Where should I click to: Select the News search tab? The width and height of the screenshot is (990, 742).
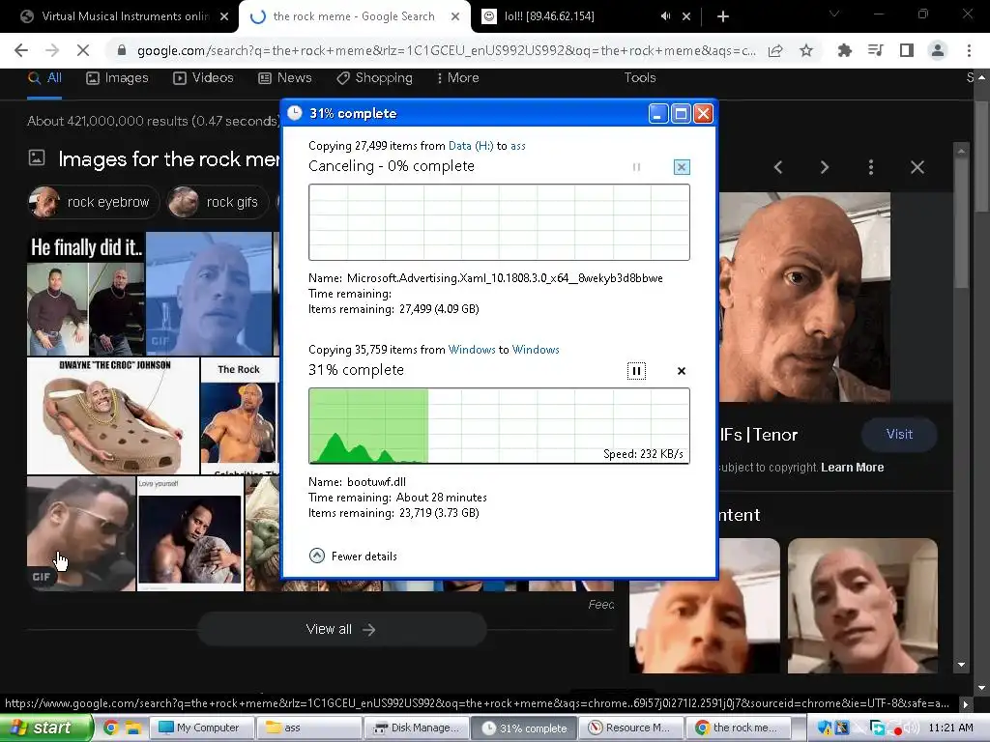click(285, 77)
